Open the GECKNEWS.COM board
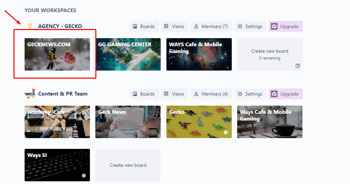Image resolution: width=350 pixels, height=184 pixels. 57,54
